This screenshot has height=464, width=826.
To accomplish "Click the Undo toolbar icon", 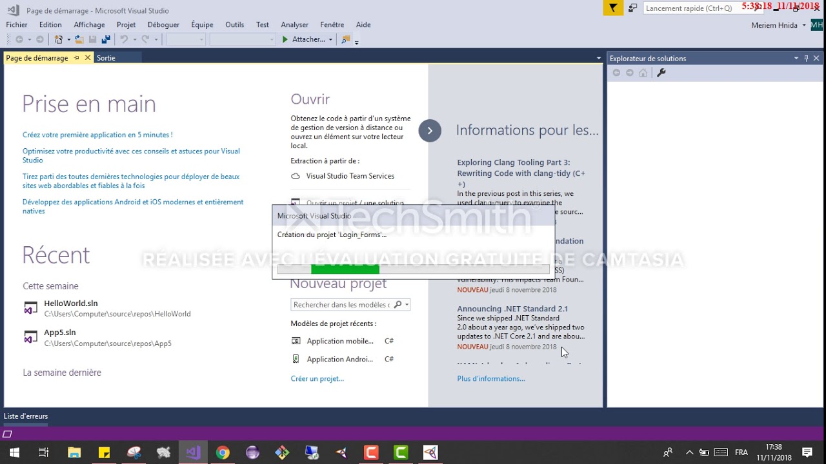I will click(124, 39).
